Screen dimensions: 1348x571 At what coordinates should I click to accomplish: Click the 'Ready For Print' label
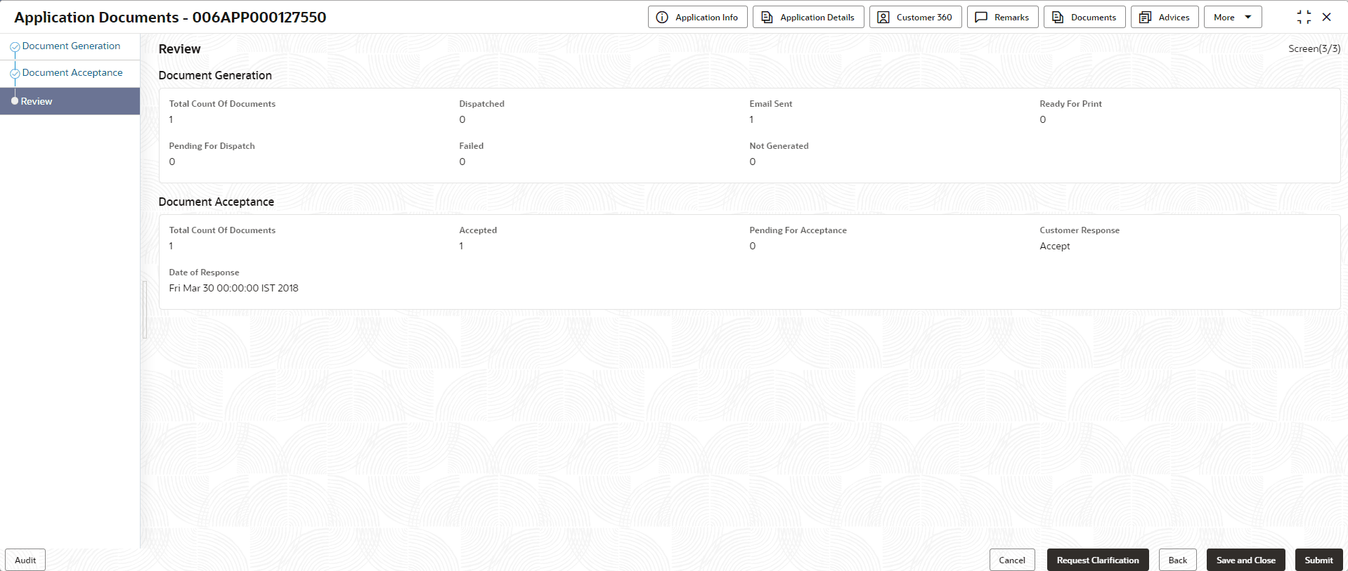click(1070, 103)
